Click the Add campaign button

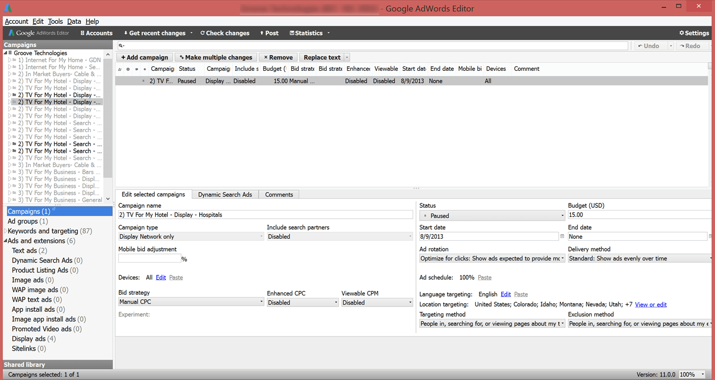[144, 58]
